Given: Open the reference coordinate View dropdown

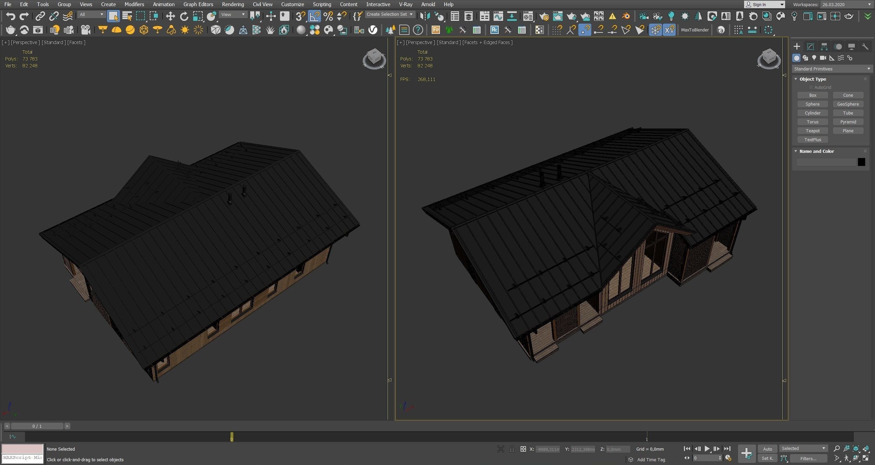Looking at the screenshot, I should coord(233,14).
